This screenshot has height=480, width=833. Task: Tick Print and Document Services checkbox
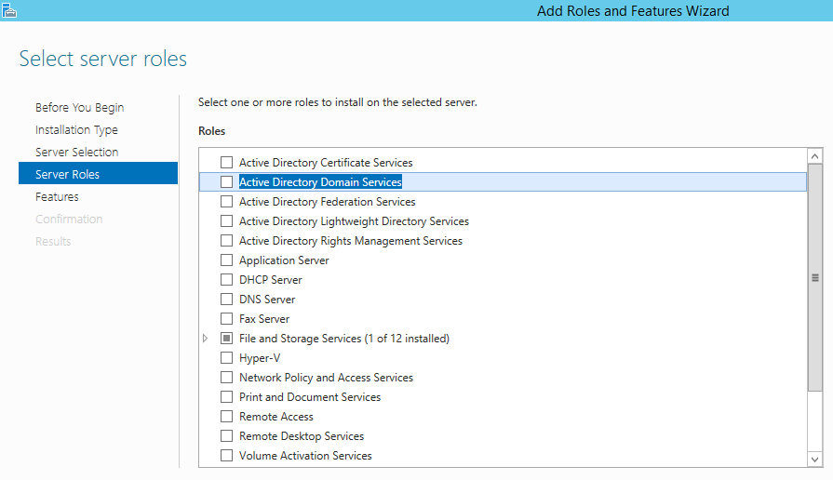[226, 397]
